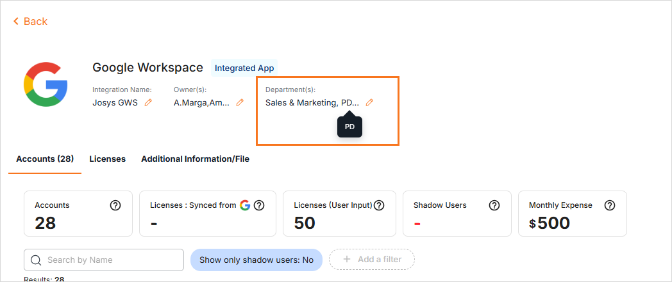
Task: Click the Accounts count 28
Action: point(46,223)
